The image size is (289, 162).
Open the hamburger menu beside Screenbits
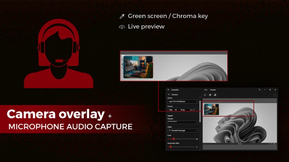(168, 90)
